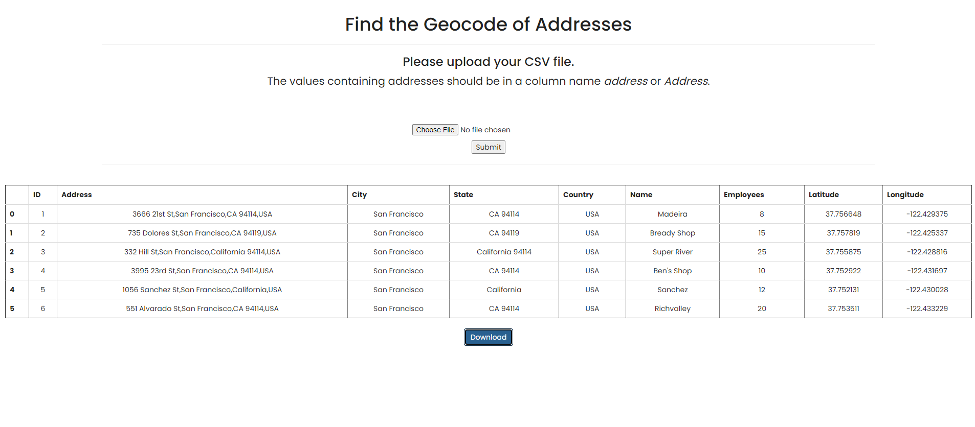Click the Name column header
Image resolution: width=975 pixels, height=427 pixels.
pyautogui.click(x=640, y=195)
